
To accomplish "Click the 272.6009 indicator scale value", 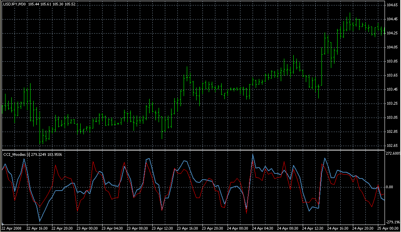I will pyautogui.click(x=393, y=153).
